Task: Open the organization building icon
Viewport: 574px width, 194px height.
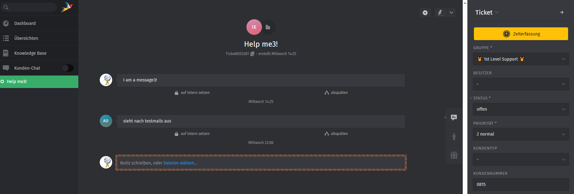Action: 268,27
